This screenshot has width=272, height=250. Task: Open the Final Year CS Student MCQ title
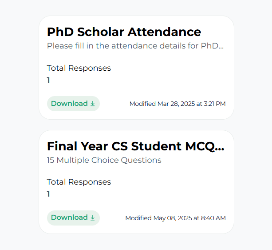point(136,146)
